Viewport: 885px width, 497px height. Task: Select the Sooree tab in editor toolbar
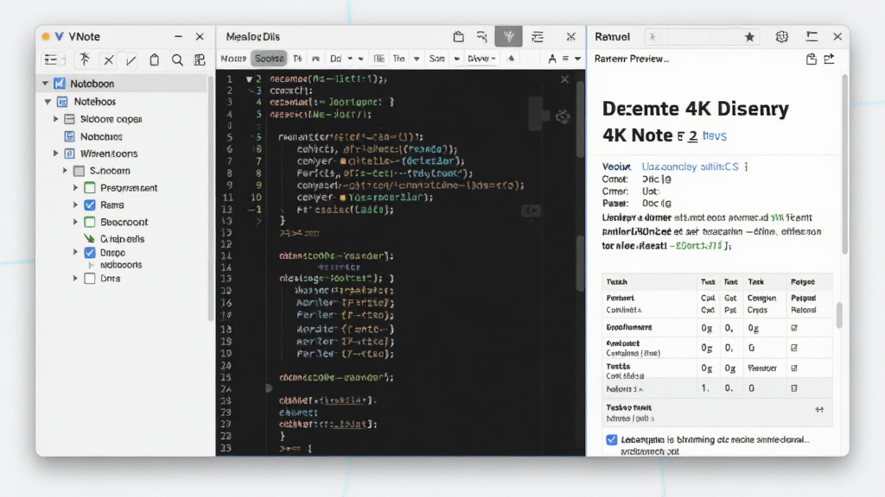pyautogui.click(x=270, y=59)
